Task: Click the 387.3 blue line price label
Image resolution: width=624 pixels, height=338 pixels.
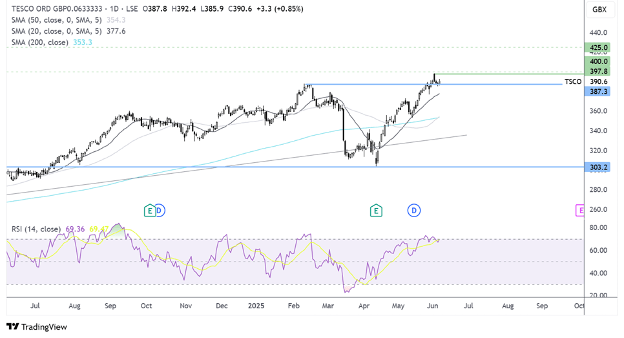Action: 599,92
